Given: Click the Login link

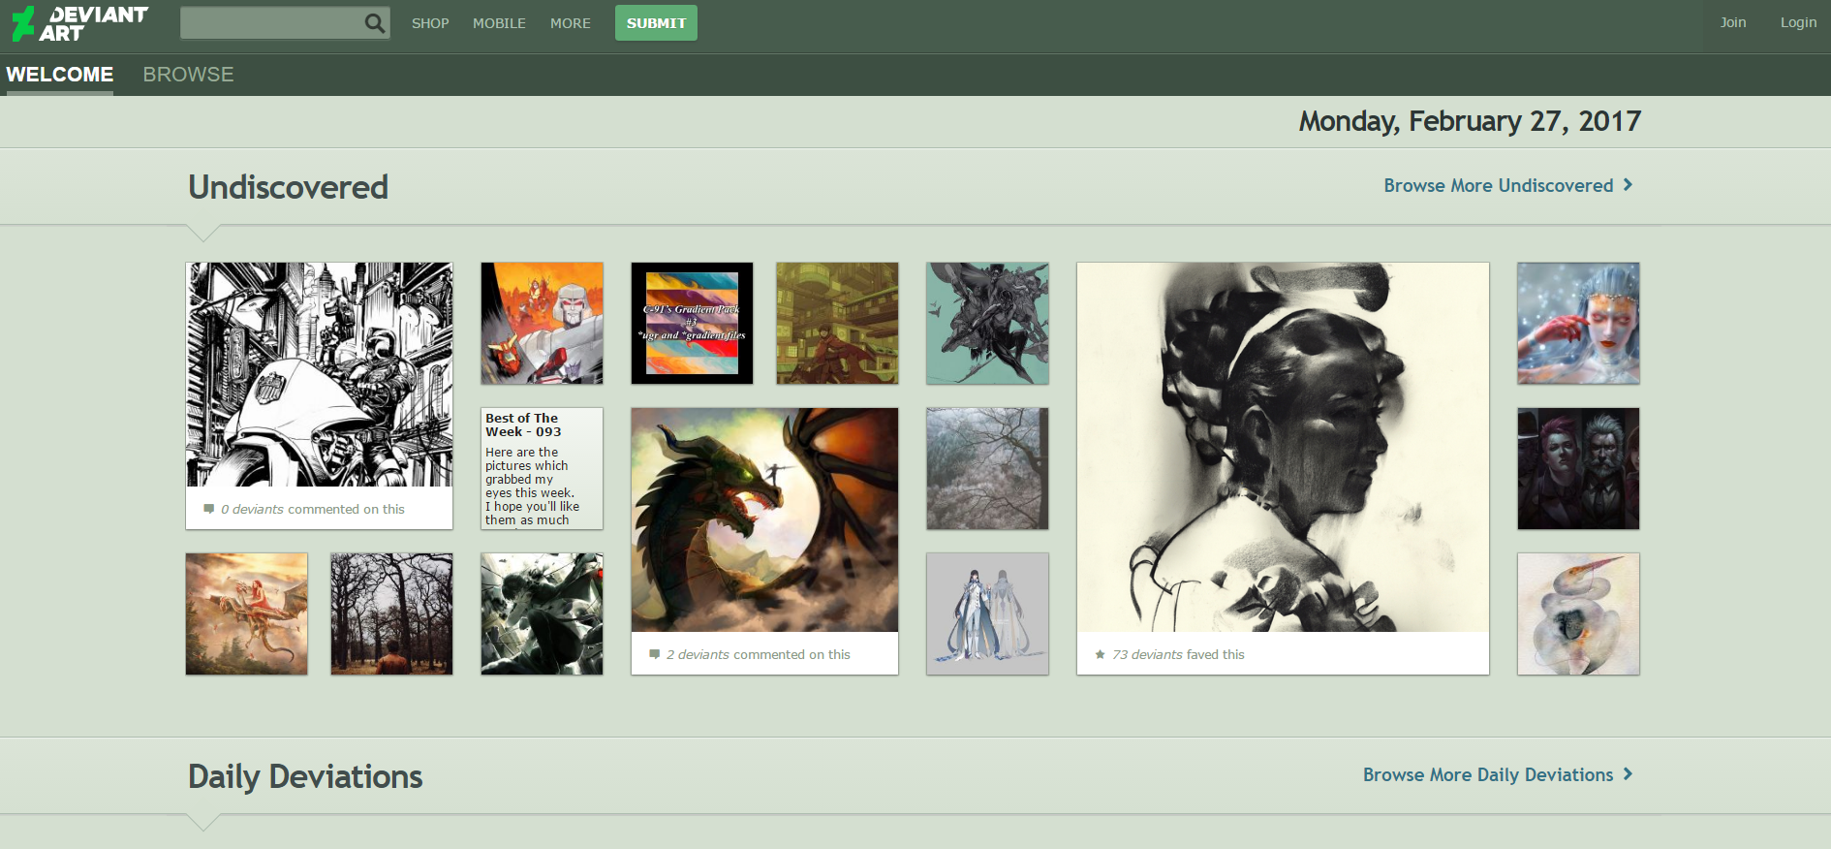Looking at the screenshot, I should [1798, 22].
